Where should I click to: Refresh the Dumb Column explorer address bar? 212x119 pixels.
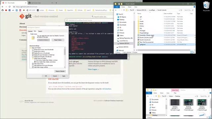(182, 10)
